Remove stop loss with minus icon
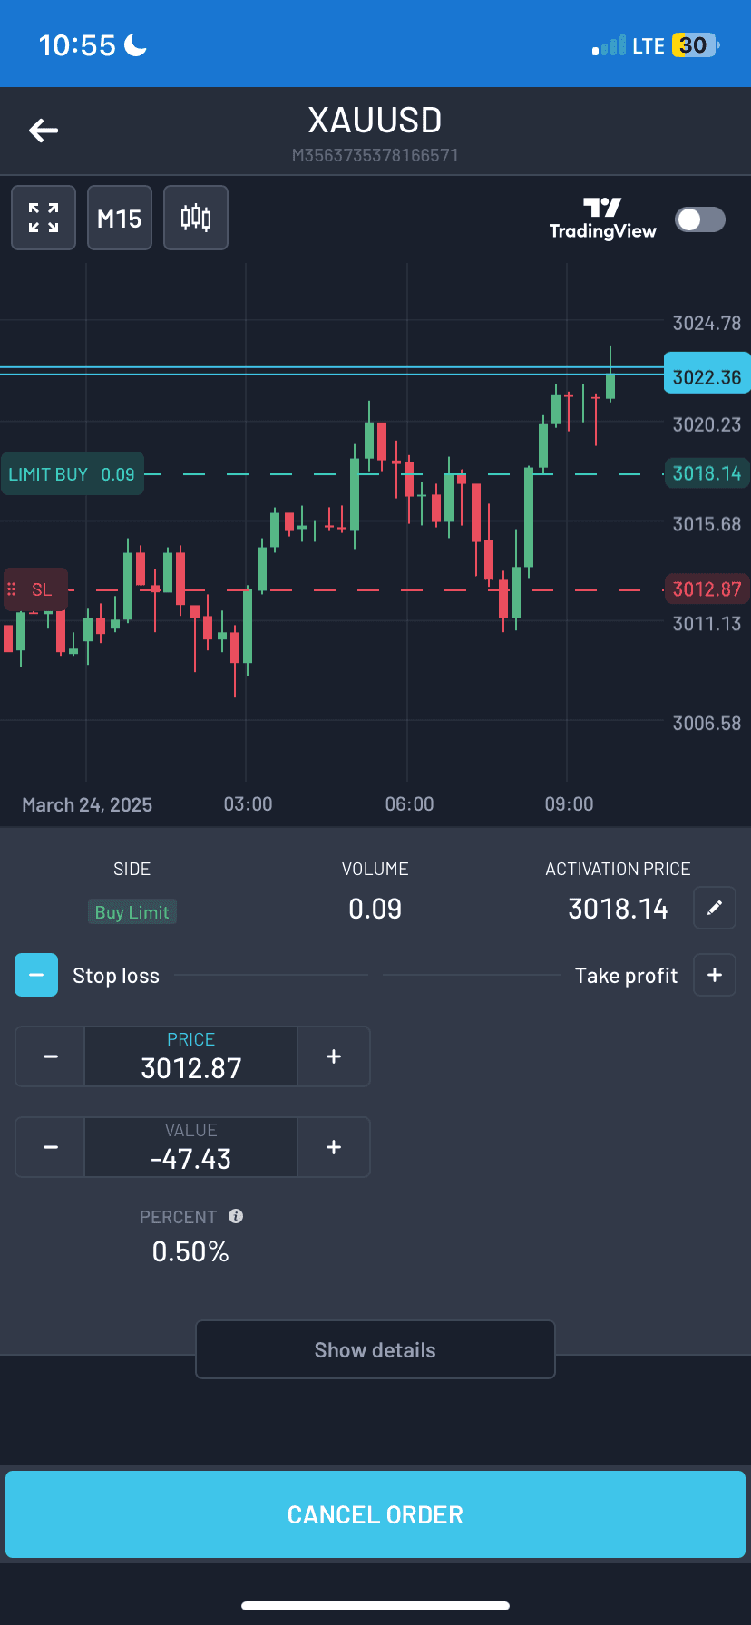751x1625 pixels. (36, 975)
